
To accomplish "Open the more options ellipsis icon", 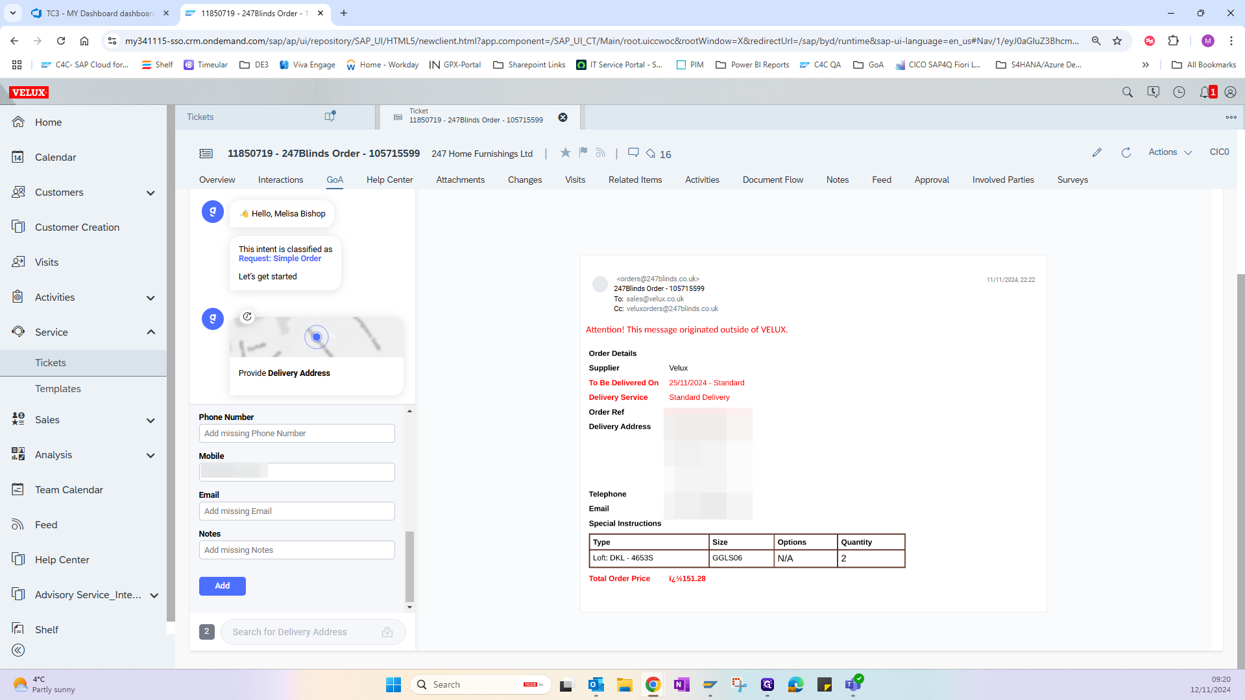I will (1231, 117).
